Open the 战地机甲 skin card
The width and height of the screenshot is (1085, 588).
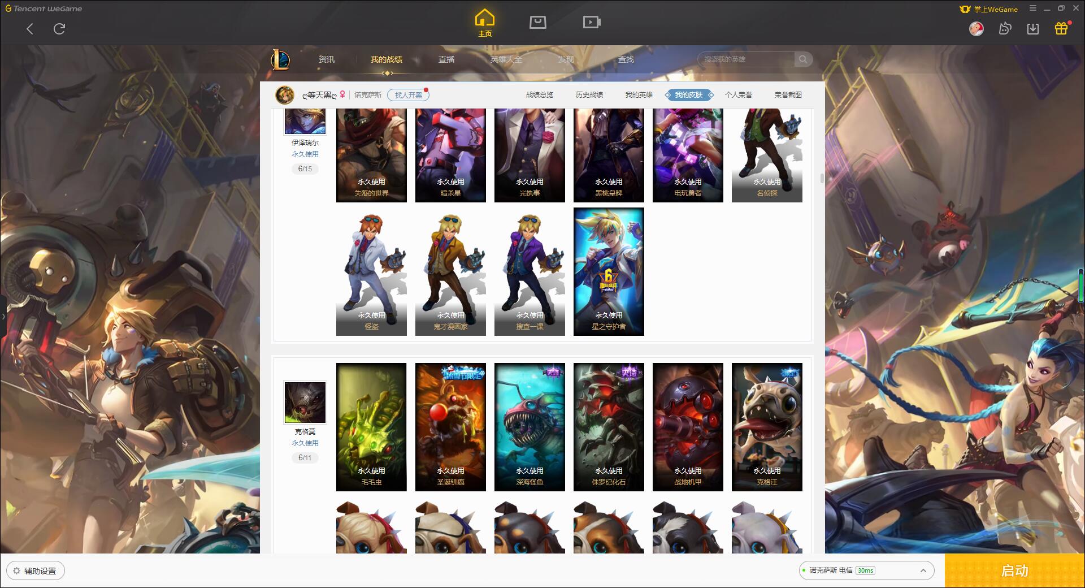[688, 427]
